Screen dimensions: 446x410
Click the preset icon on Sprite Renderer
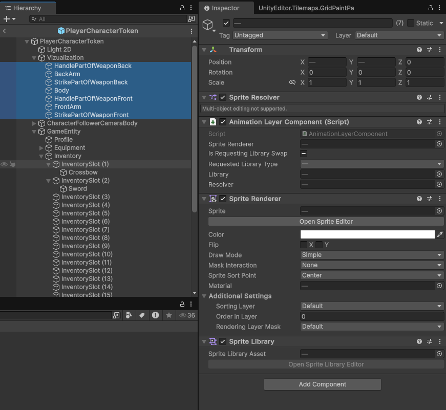pos(429,199)
